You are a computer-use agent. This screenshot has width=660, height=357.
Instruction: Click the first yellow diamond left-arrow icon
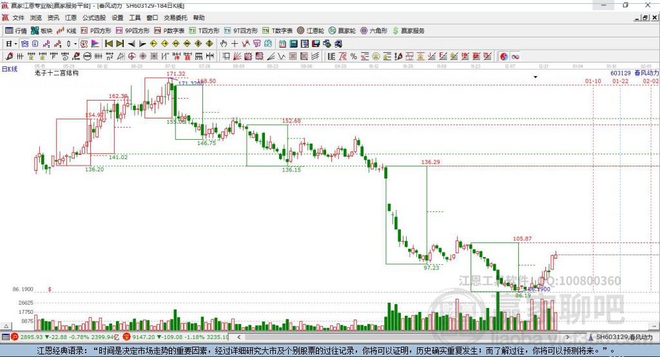click(x=153, y=44)
